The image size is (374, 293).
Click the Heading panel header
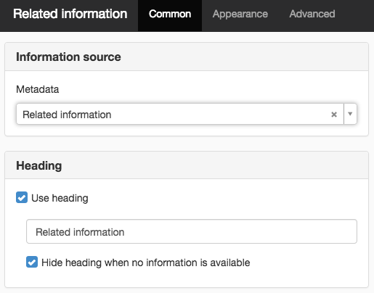pyautogui.click(x=187, y=165)
